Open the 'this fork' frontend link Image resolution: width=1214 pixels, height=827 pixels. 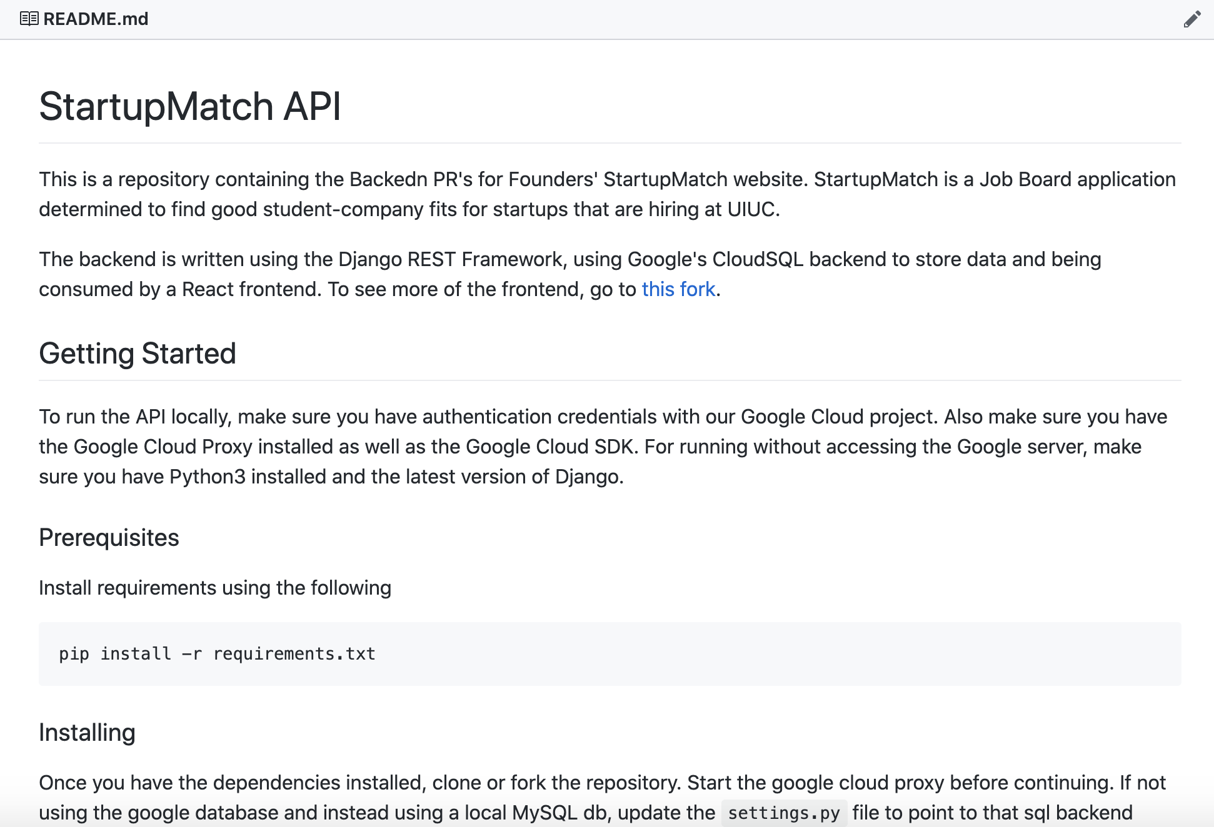[x=678, y=289]
